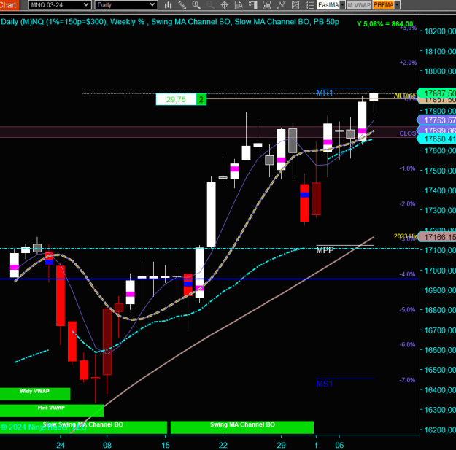Toggle the FastMA toolbar button
Image resolution: width=456 pixels, height=450 pixels.
click(328, 5)
